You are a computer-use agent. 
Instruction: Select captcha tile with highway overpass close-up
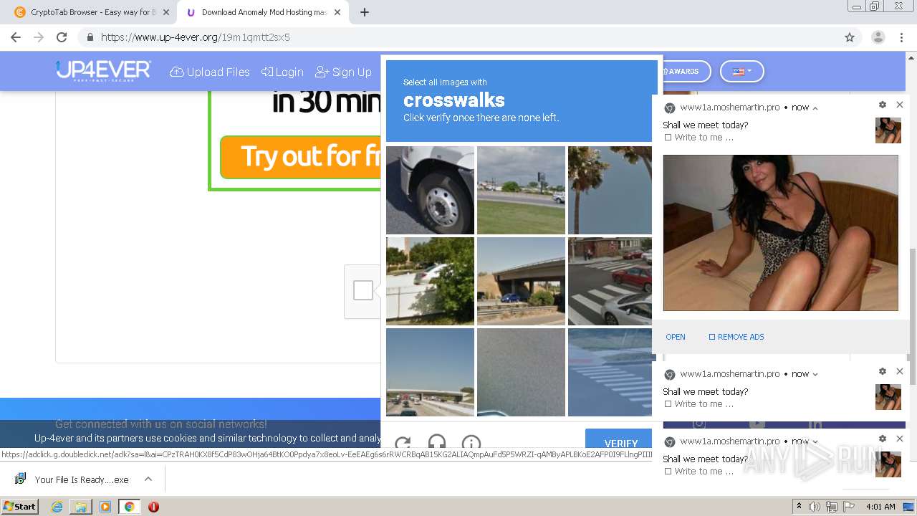click(x=521, y=281)
